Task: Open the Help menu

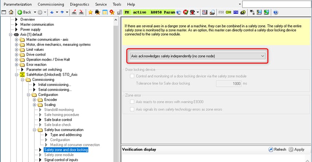Action: (131, 4)
